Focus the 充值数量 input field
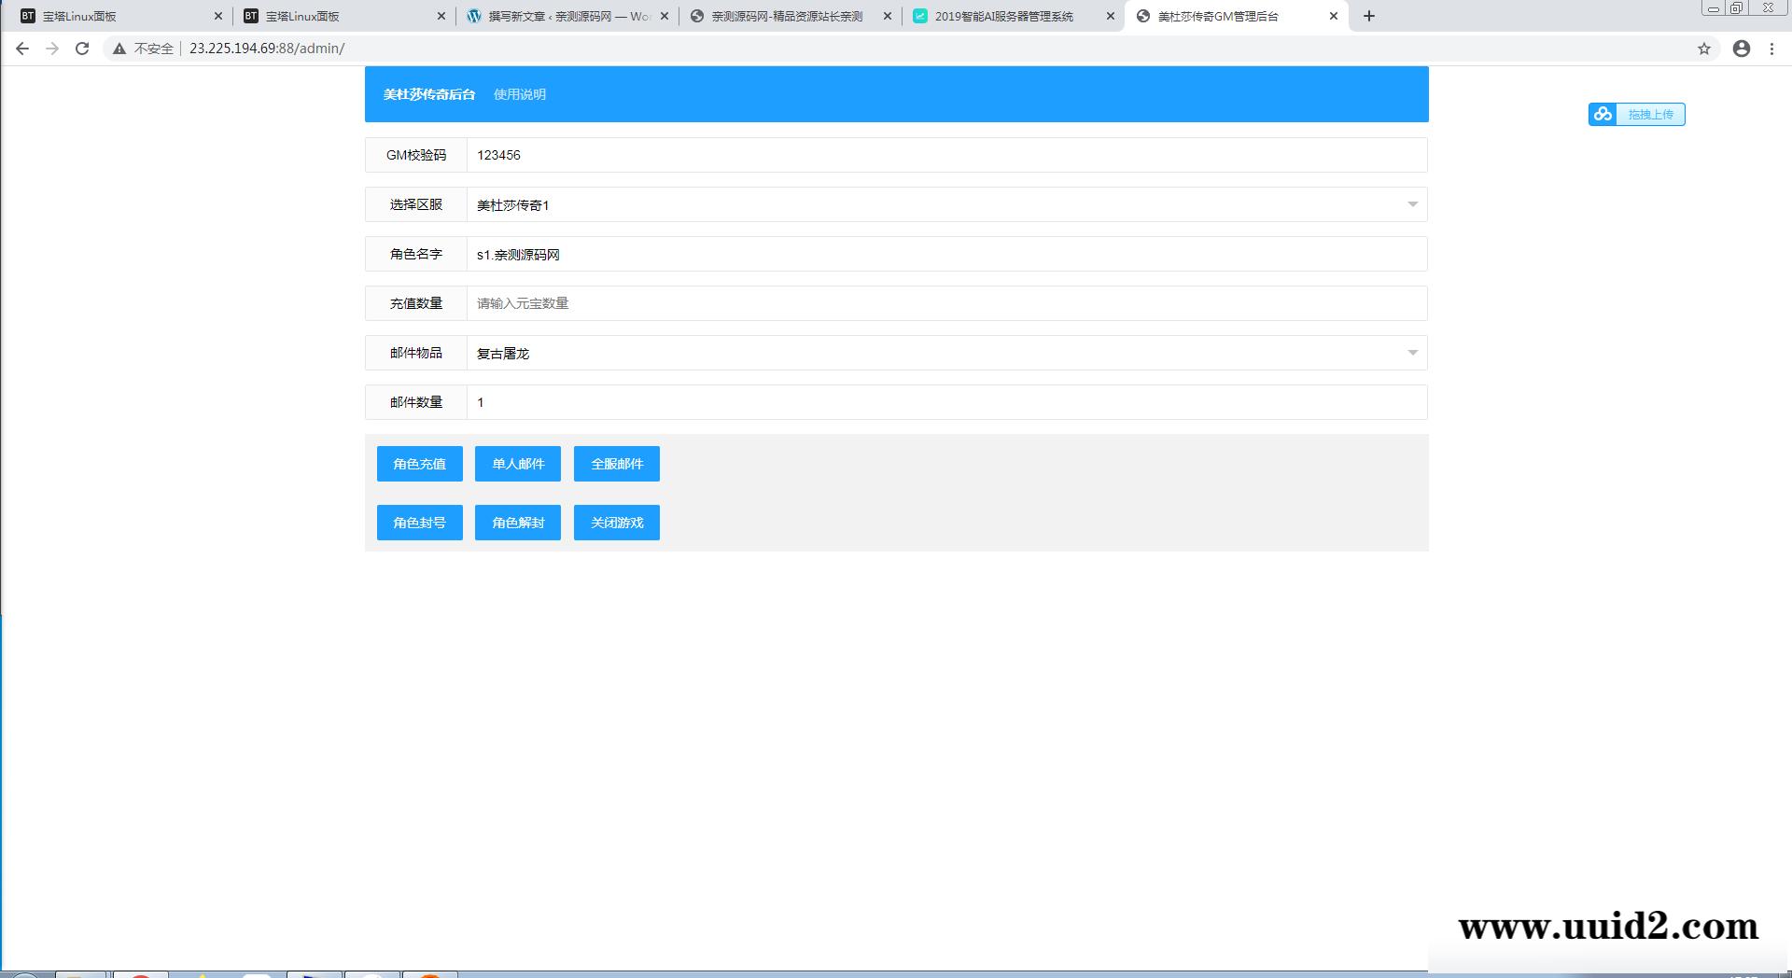Image resolution: width=1792 pixels, height=978 pixels. tap(945, 303)
